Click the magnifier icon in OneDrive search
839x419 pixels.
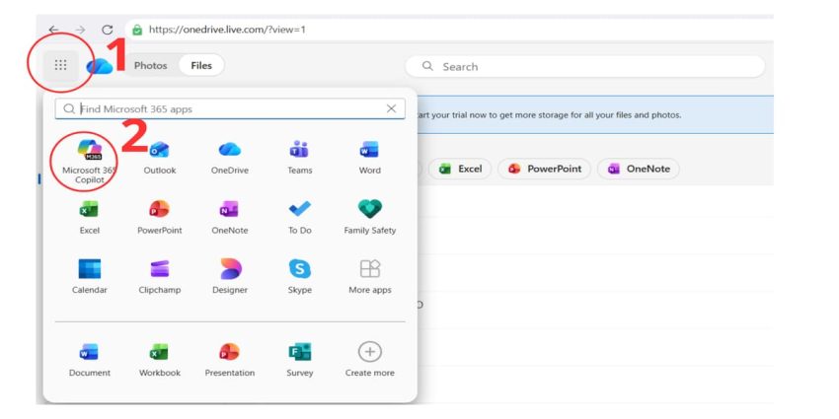pos(427,66)
